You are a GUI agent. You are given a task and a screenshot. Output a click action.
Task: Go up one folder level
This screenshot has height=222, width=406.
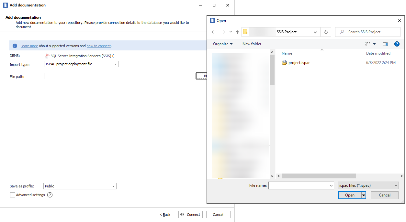(x=237, y=32)
